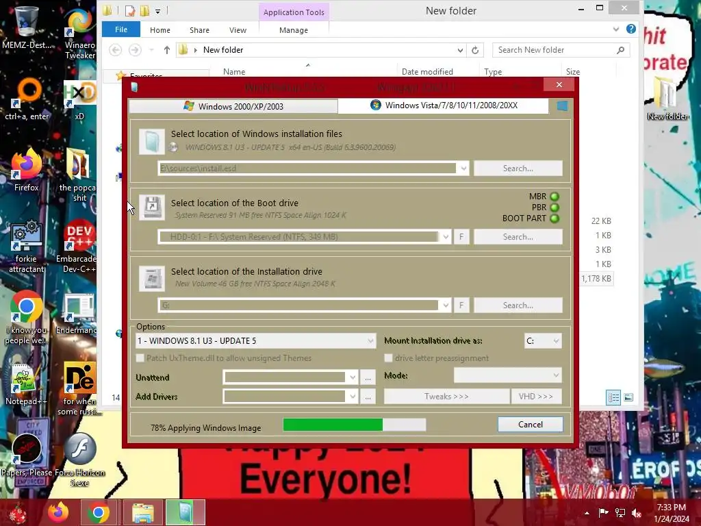Click the Explorer up-arrow navigation button
Viewport: 701px width, 526px height.
[167, 50]
